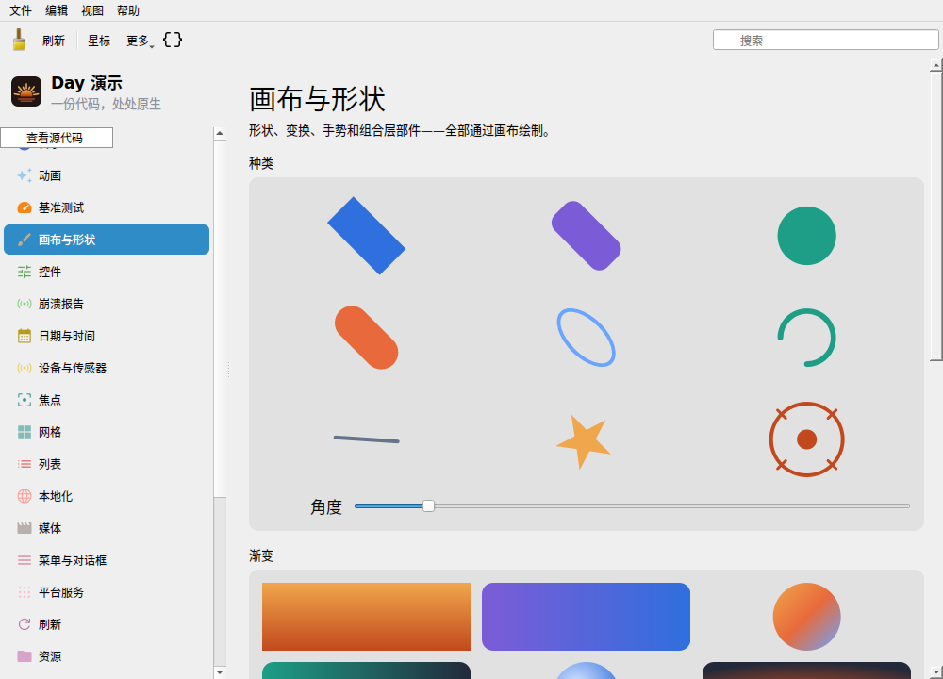Click sidebar scrollbar down arrow
The image size is (943, 679).
coord(220,671)
